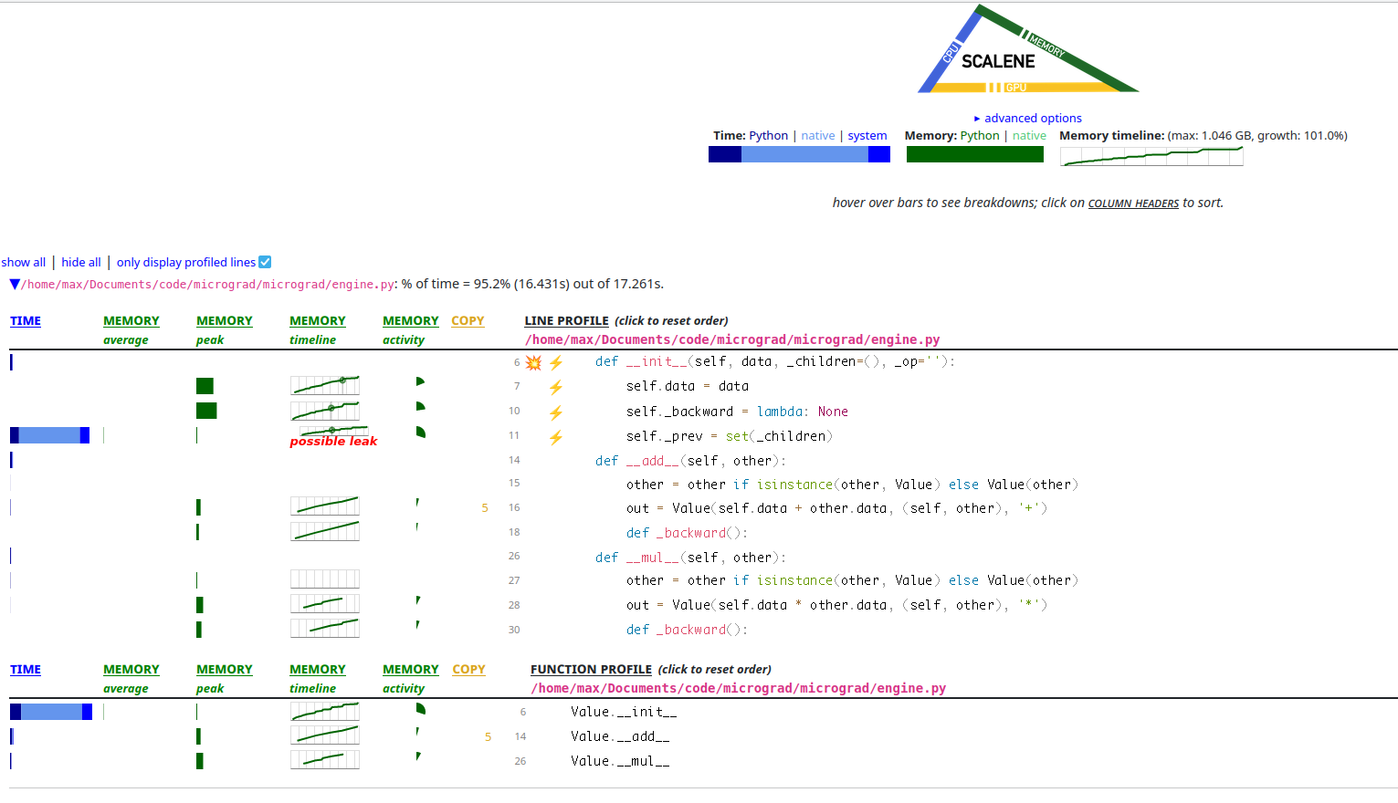Click the lightning bolt on line 11

[x=556, y=437]
